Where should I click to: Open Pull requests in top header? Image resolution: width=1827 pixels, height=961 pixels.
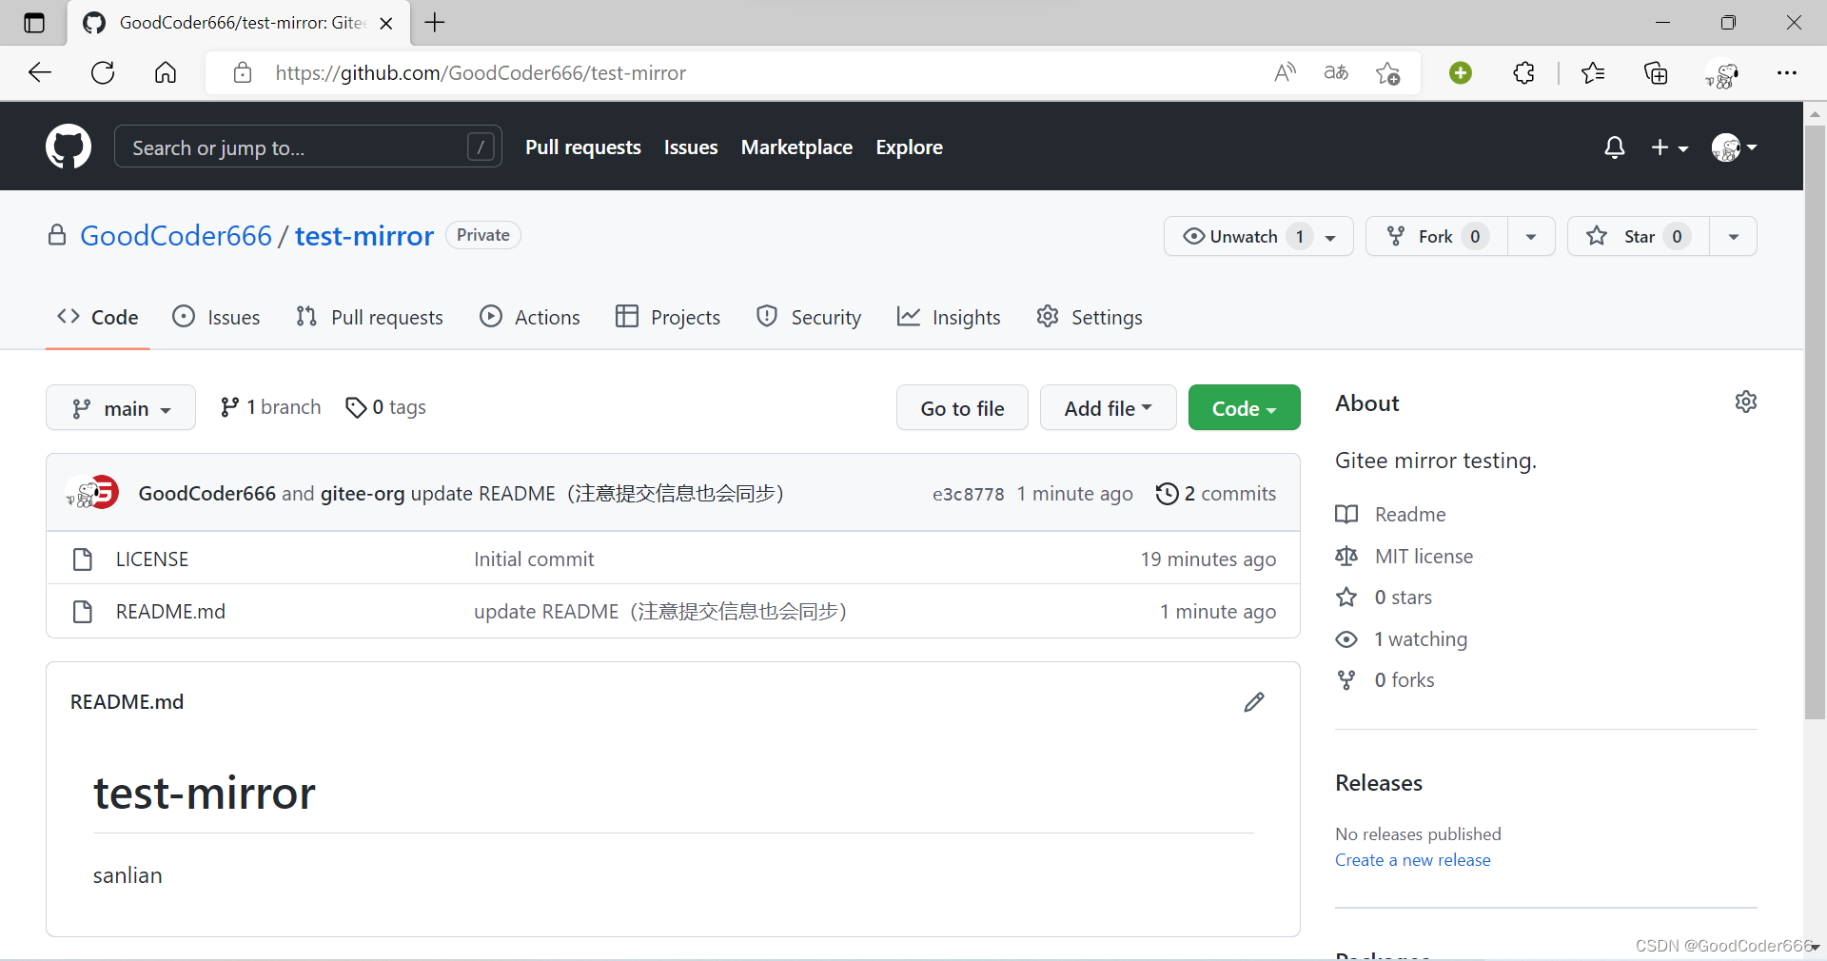point(583,147)
